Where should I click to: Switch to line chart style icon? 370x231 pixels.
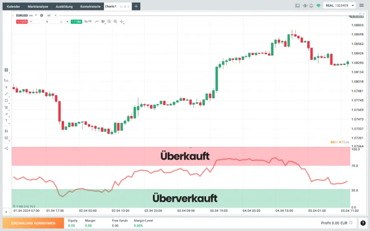[97, 21]
